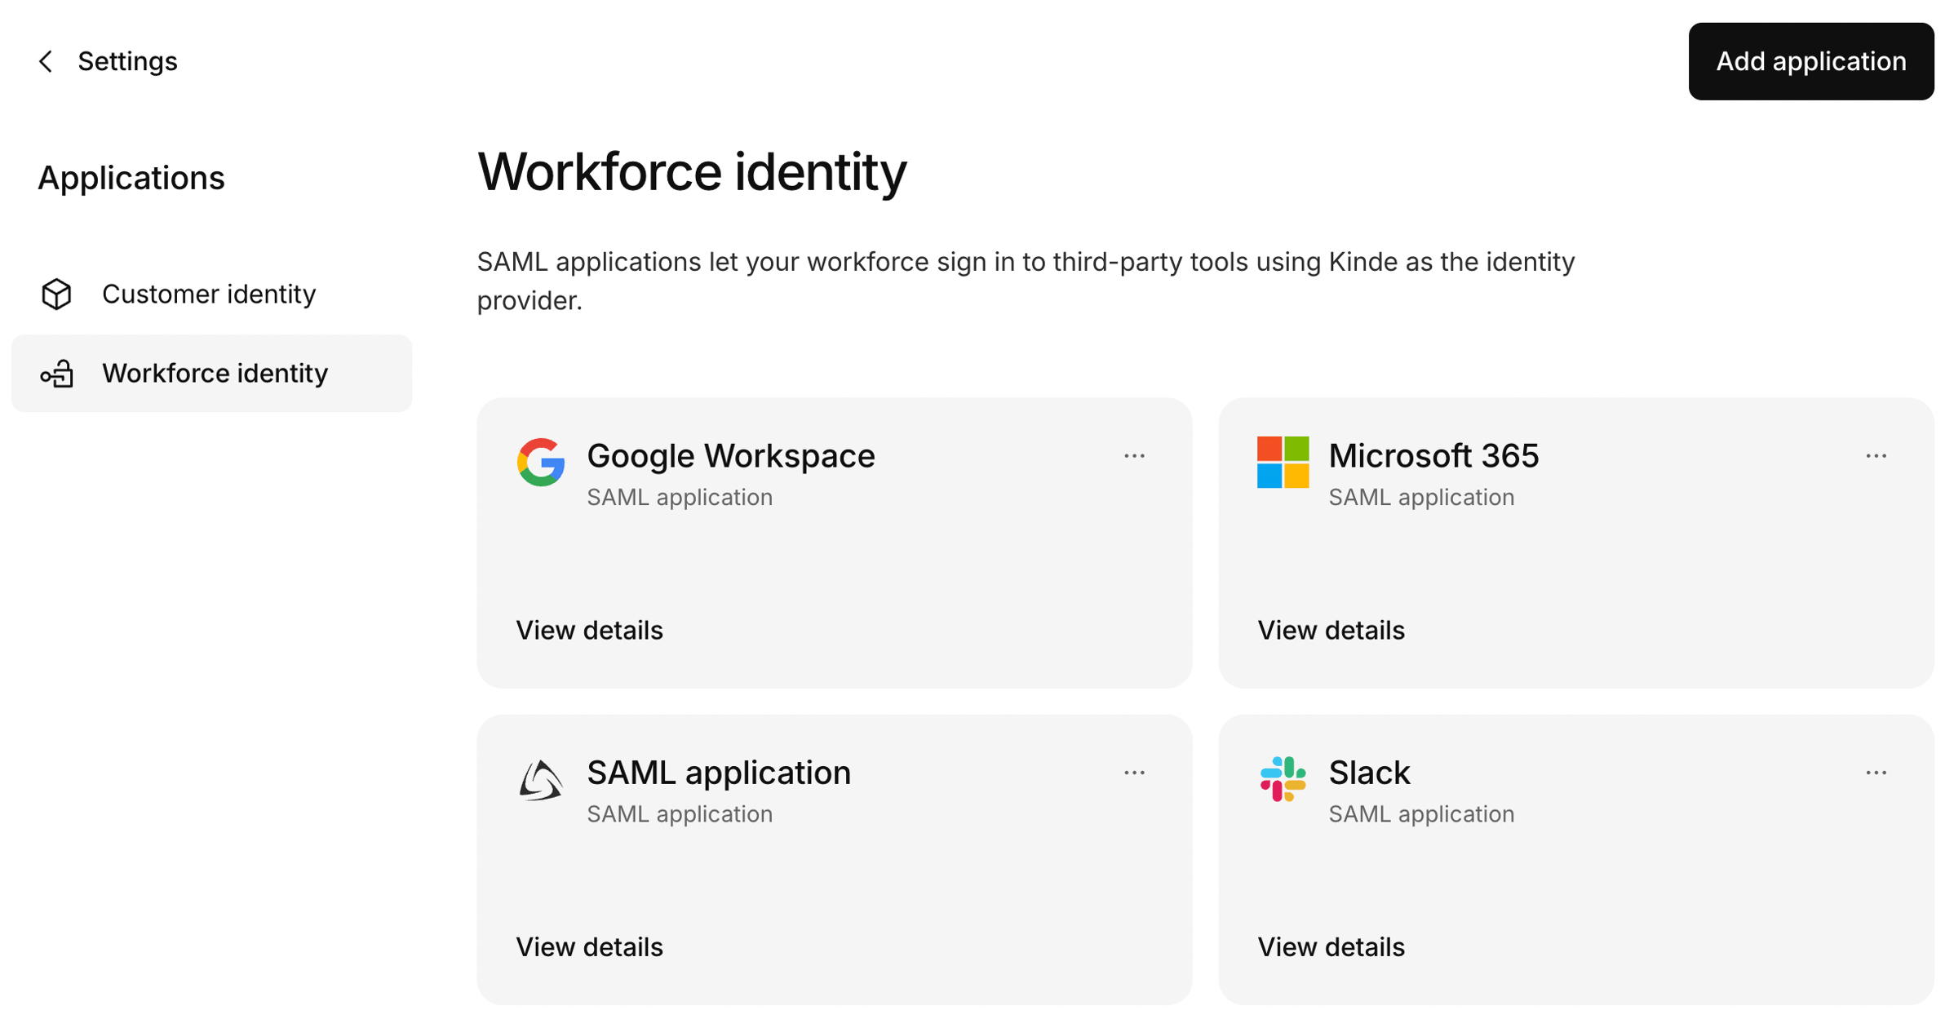Click the Add application button

(x=1810, y=61)
